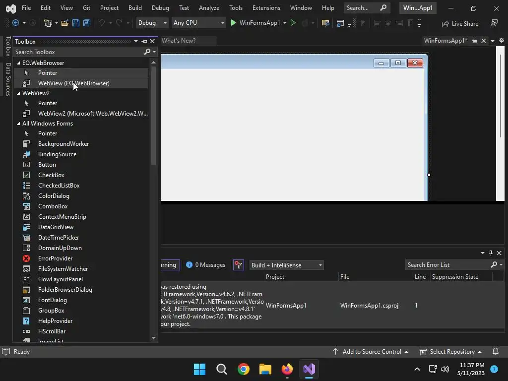Viewport: 508px width, 381px height.
Task: Collapse the All Windows Forms group
Action: pyautogui.click(x=18, y=124)
